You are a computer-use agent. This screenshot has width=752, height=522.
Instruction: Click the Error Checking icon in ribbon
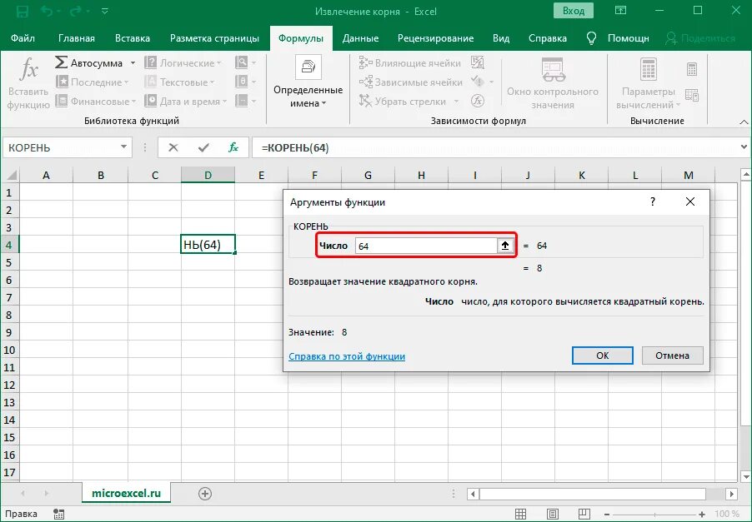click(x=478, y=82)
